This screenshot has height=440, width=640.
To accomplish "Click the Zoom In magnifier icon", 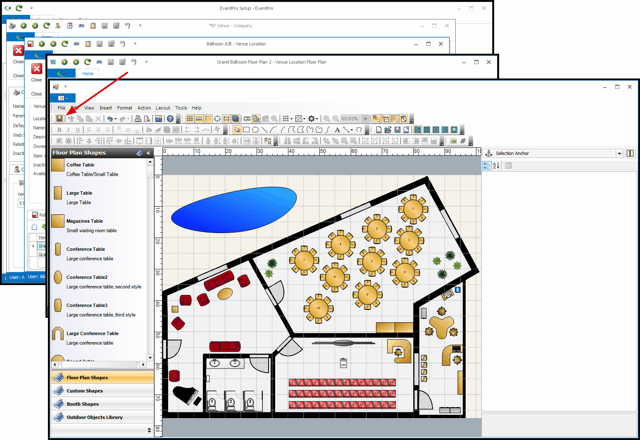I will [x=327, y=119].
